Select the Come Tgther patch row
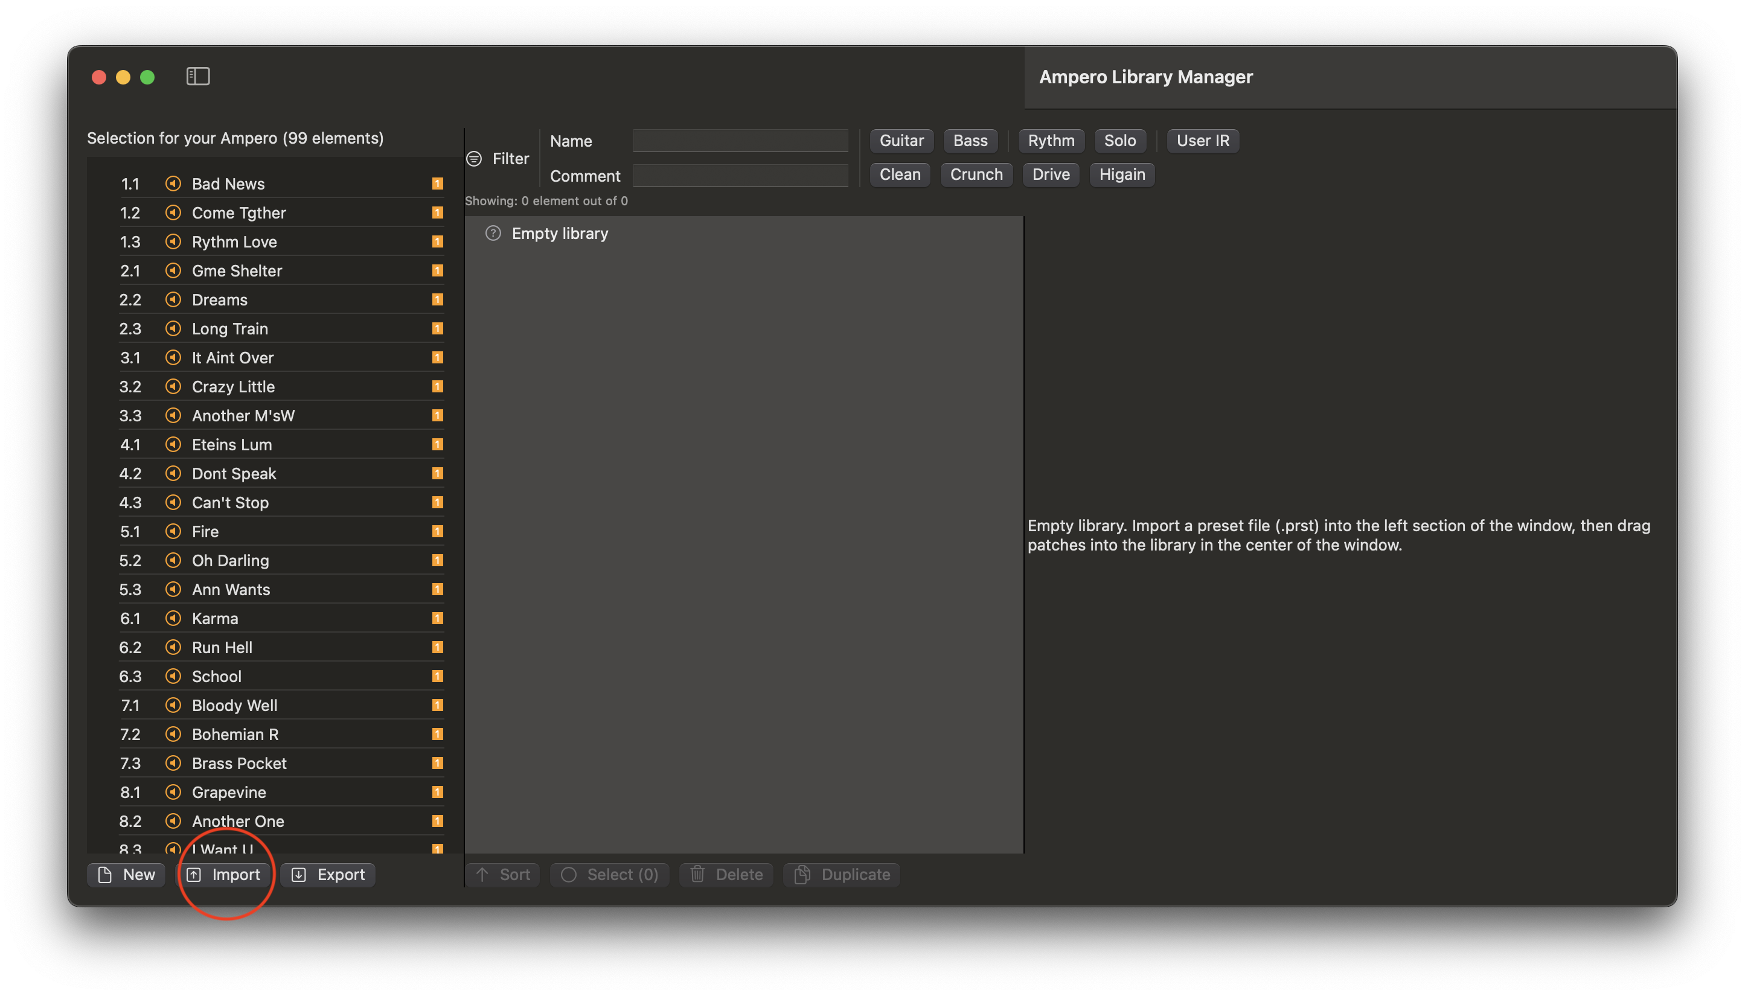The image size is (1745, 996). [x=239, y=212]
